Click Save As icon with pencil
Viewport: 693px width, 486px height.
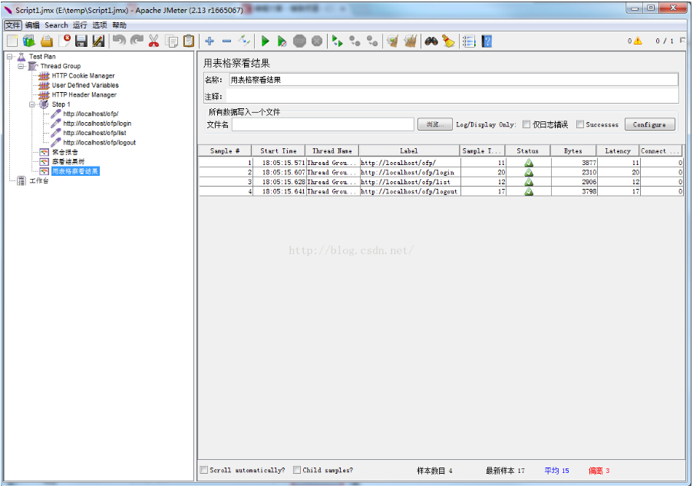pyautogui.click(x=98, y=41)
